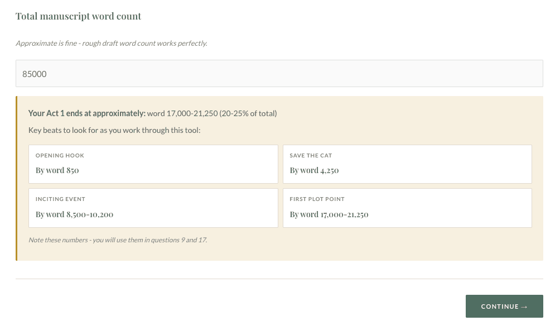Viewport: 560px width, 335px height.
Task: Click the "By word 8,500-10,200" value
Action: click(x=74, y=214)
